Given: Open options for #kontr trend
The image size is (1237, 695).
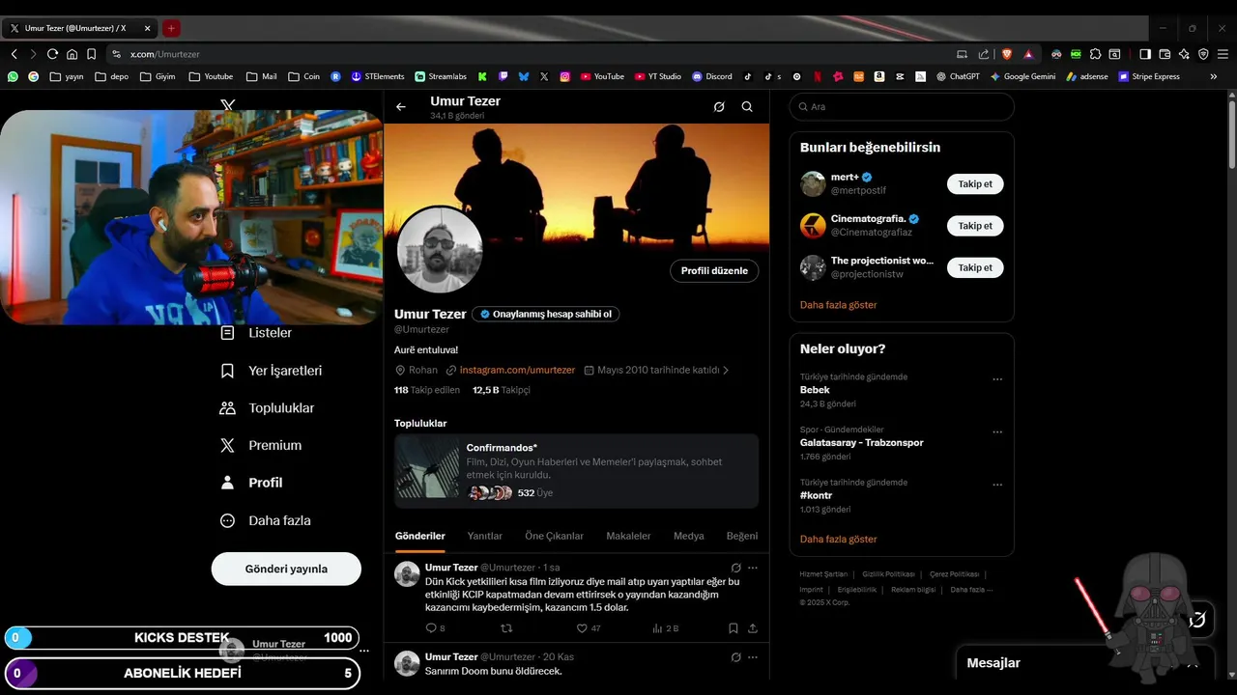Looking at the screenshot, I should [997, 485].
